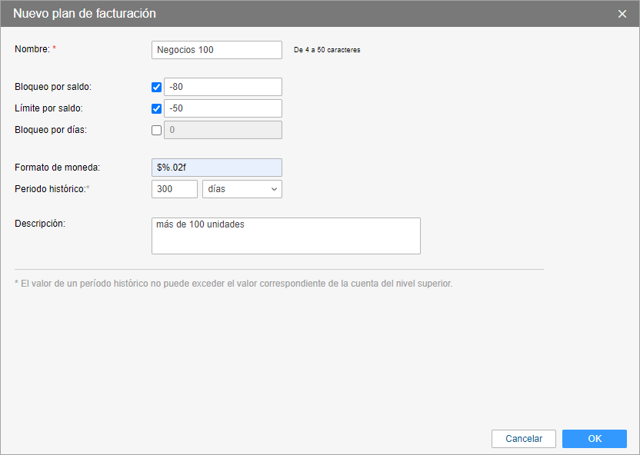Click the disabled Bloqueo por días field
This screenshot has width=640, height=455.
point(223,130)
